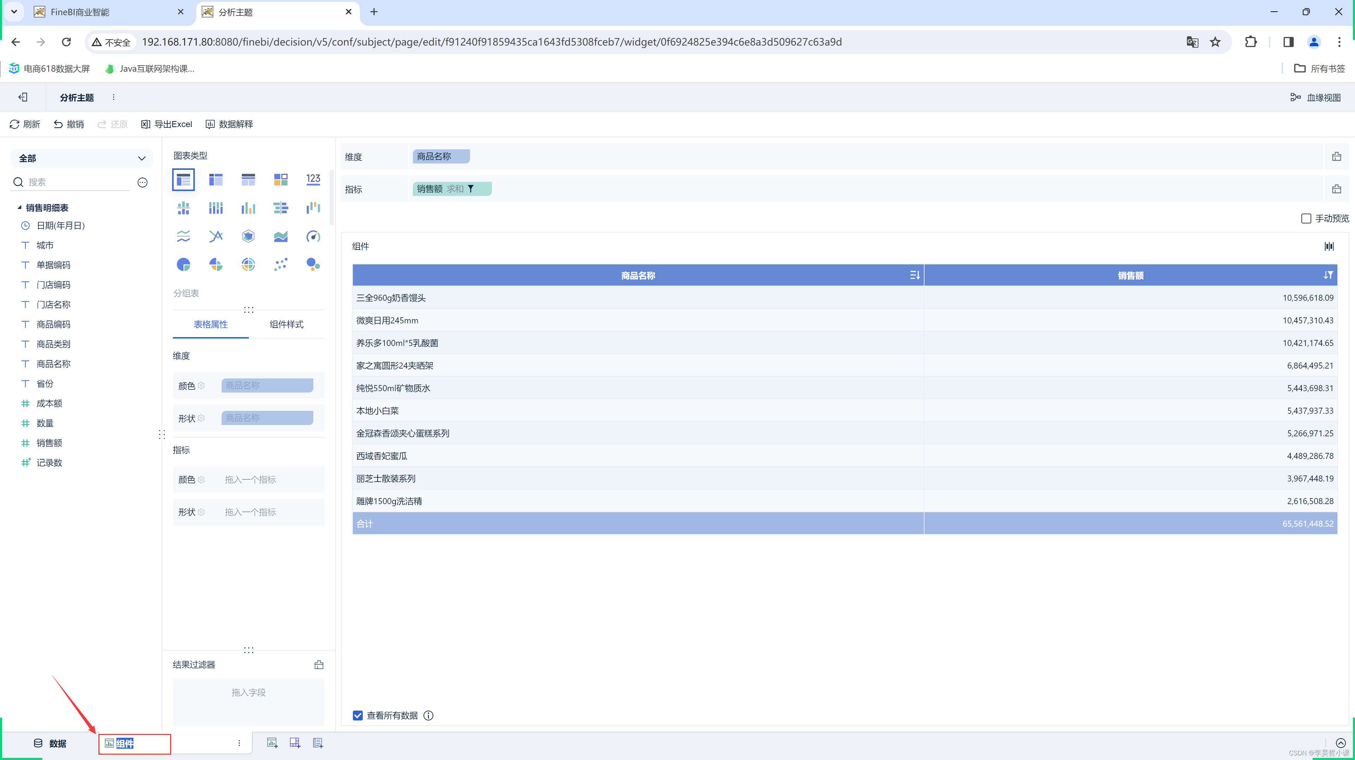Open the more menu for the 组件 tab
Screen dimensions: 1355x760
coord(239,743)
